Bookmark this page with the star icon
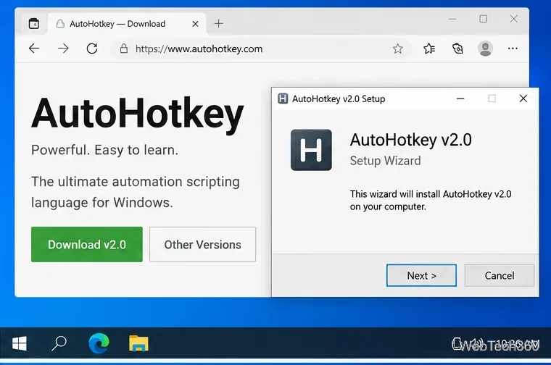551x365 pixels. point(398,49)
